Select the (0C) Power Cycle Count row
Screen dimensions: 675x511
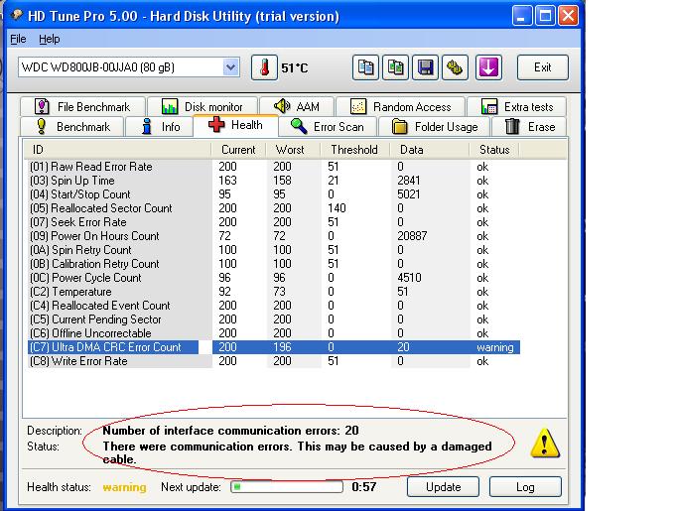[x=274, y=278]
